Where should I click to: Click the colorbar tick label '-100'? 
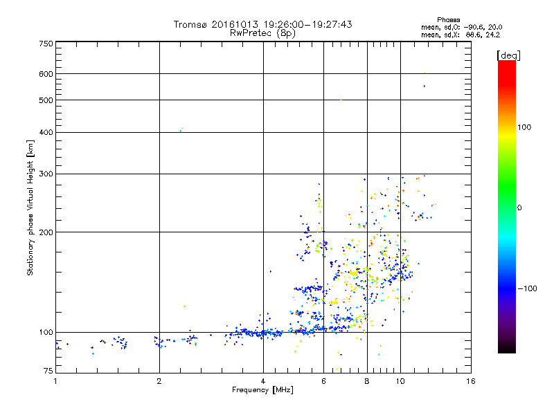point(527,288)
